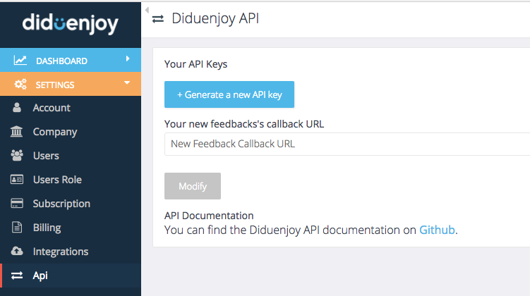
Task: Generate a new API key
Action: click(229, 94)
